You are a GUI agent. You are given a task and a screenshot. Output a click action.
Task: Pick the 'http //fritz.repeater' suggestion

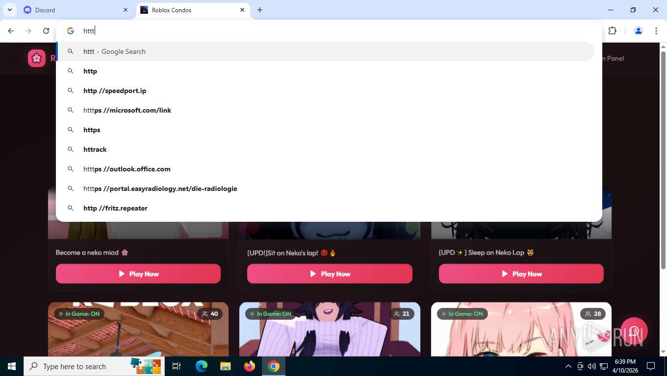[326, 208]
